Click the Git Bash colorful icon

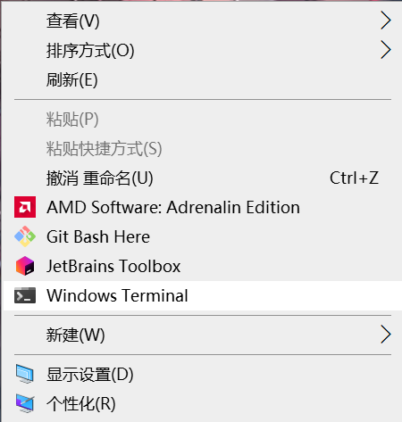[25, 236]
